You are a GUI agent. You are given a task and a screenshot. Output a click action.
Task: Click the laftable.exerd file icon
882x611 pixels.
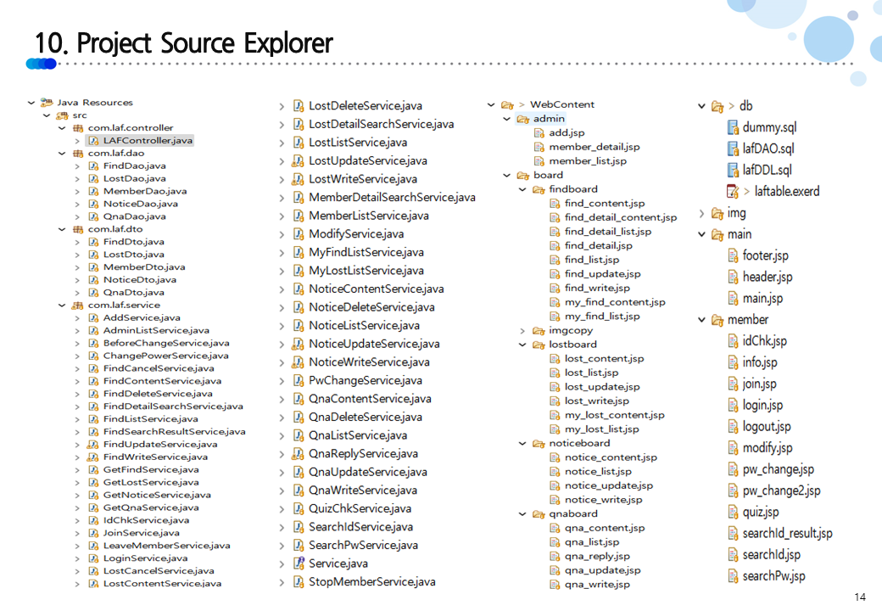point(733,192)
